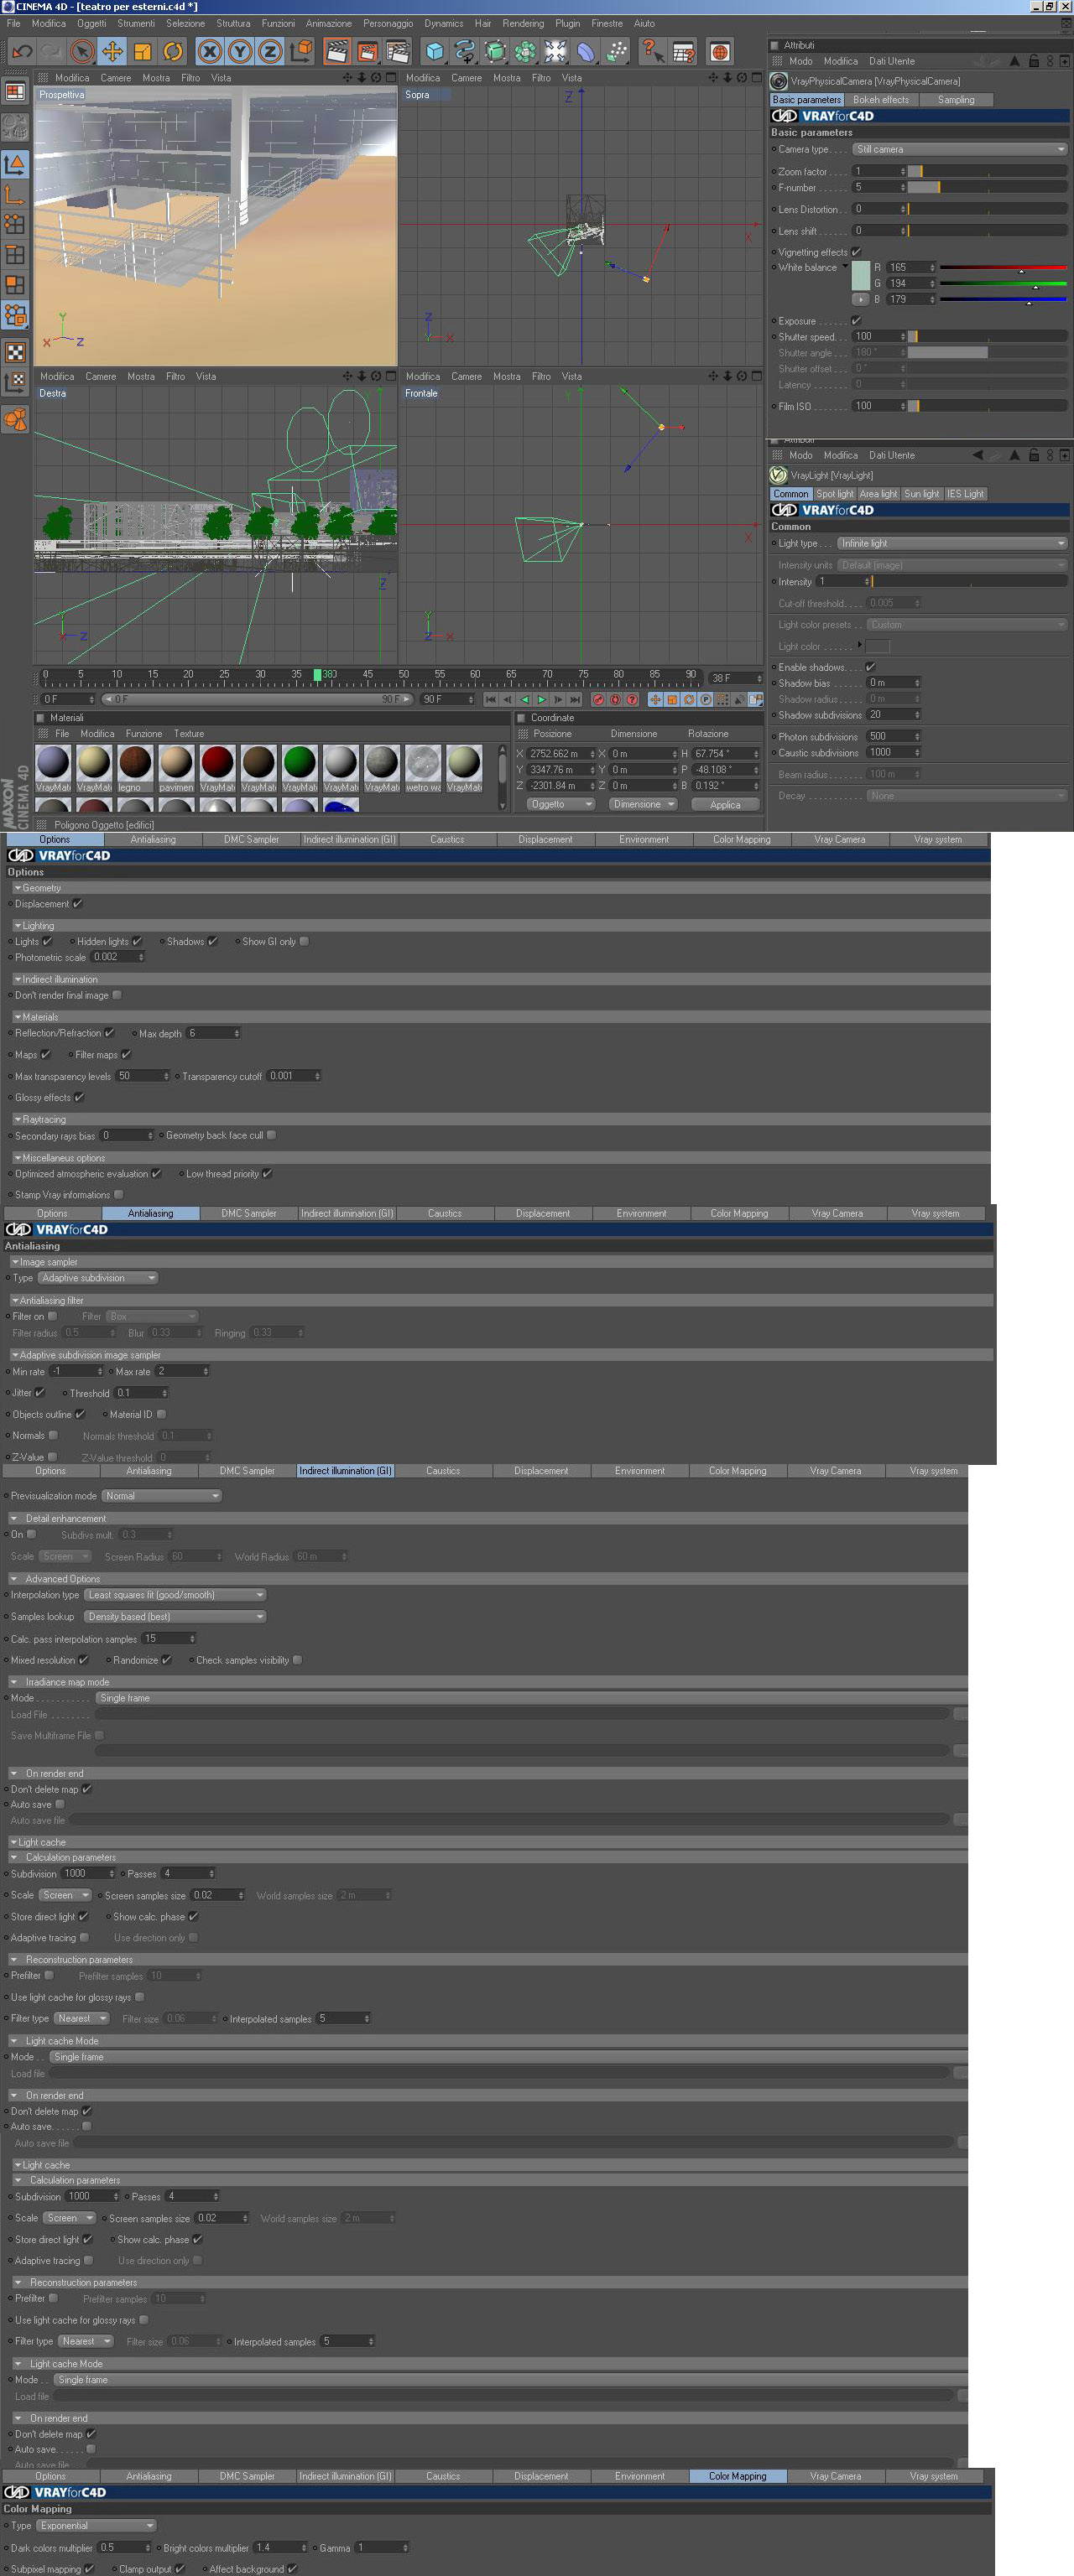Activate the Move tool
The width and height of the screenshot is (1074, 2576).
tap(112, 51)
